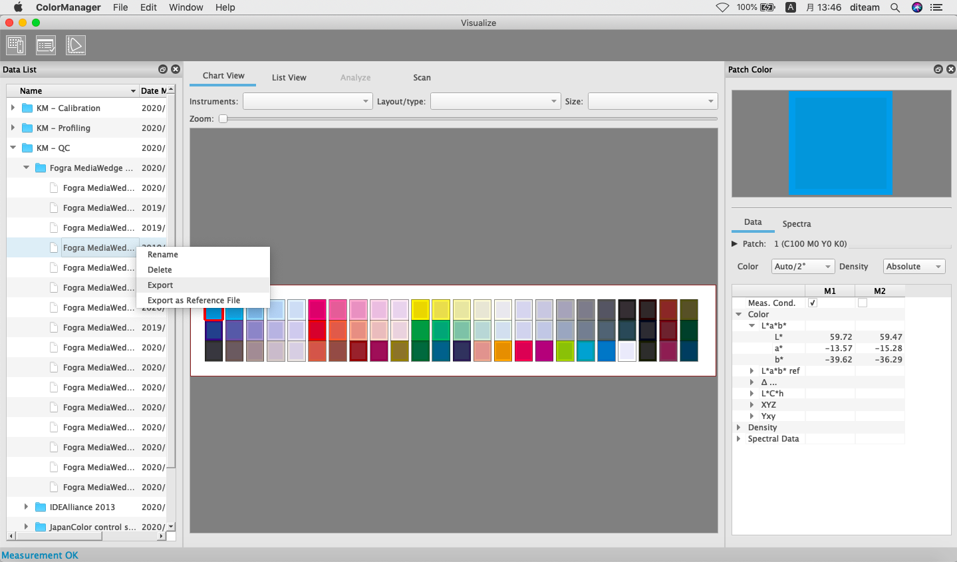The height and width of the screenshot is (562, 957).
Task: Select Export as Reference File
Action: pyautogui.click(x=194, y=300)
